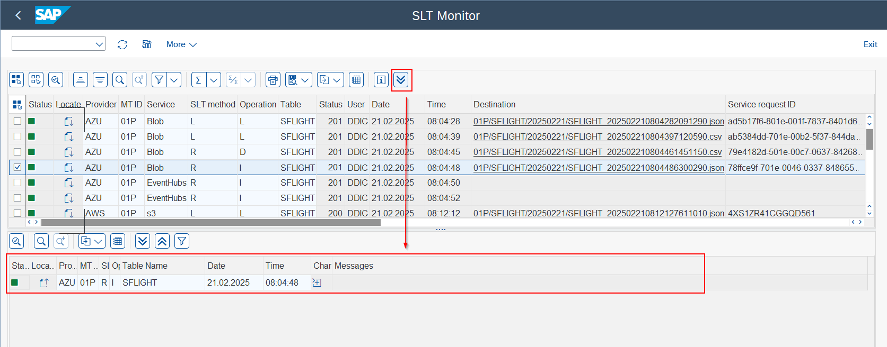Go back with the header back arrow
887x347 pixels.
19,15
